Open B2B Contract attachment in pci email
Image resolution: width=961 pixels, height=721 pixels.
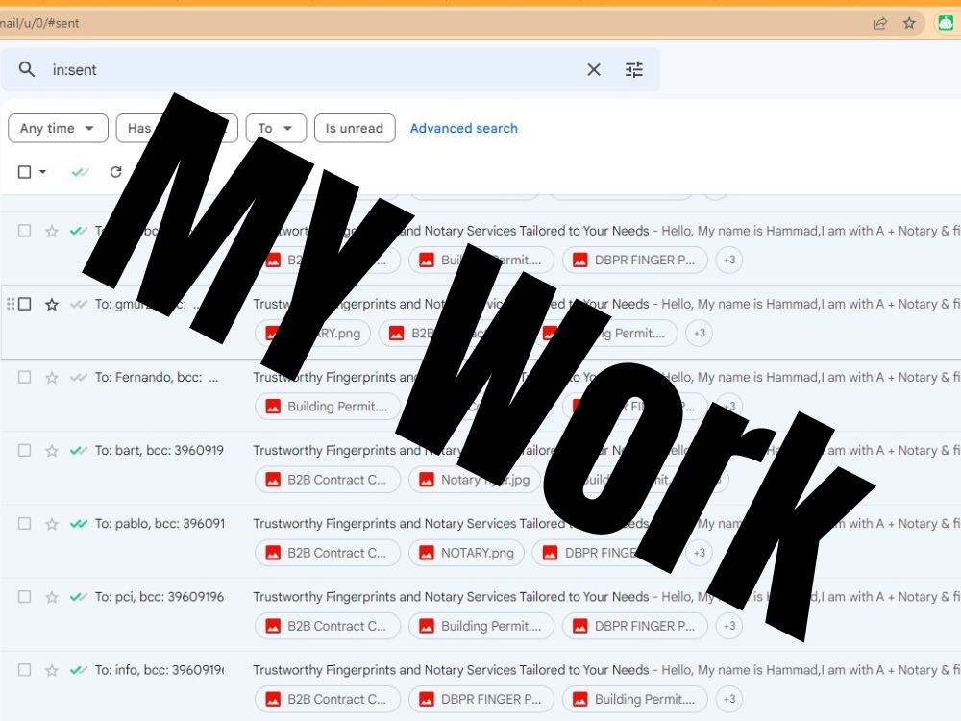(328, 626)
